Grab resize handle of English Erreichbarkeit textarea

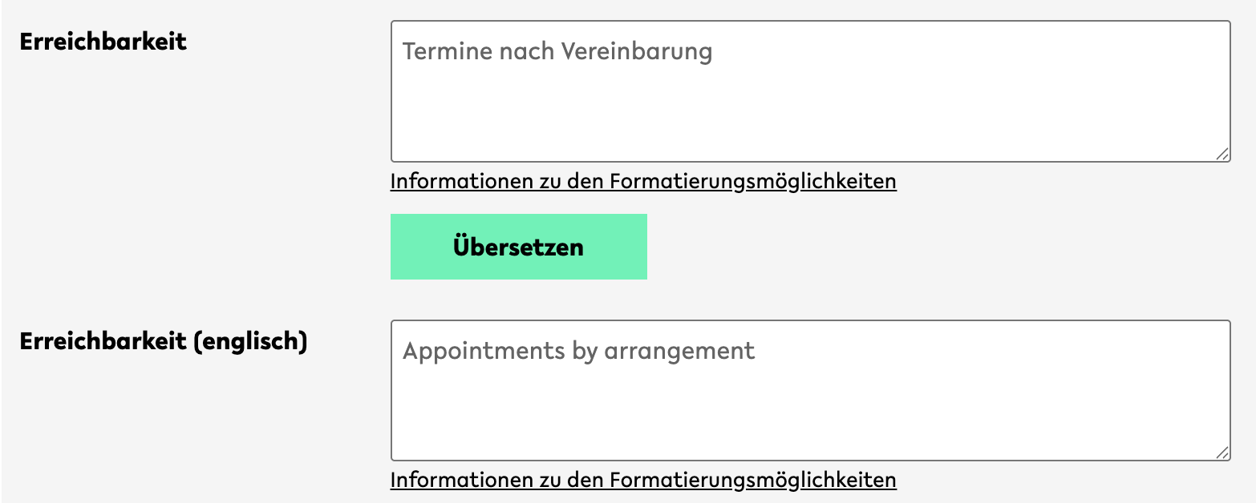pyautogui.click(x=1222, y=453)
